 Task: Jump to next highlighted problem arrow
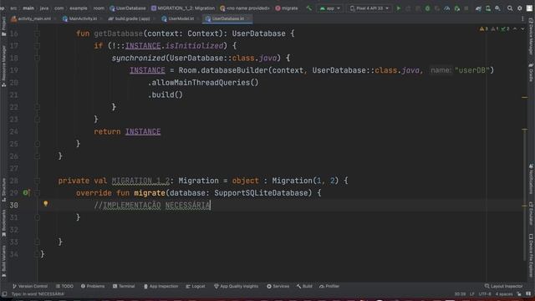tap(522, 29)
